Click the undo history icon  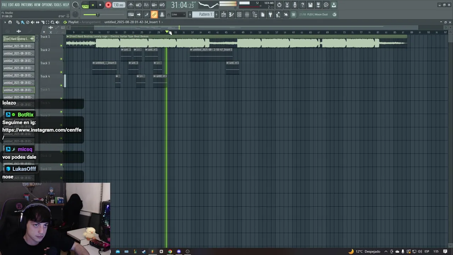(x=279, y=5)
